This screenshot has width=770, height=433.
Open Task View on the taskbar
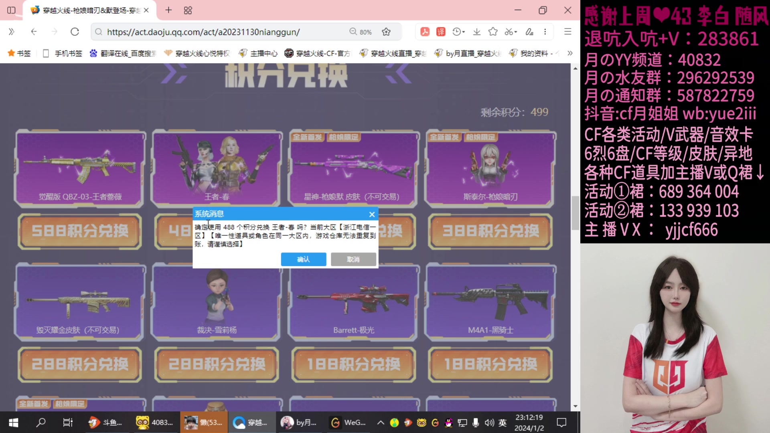coord(68,422)
